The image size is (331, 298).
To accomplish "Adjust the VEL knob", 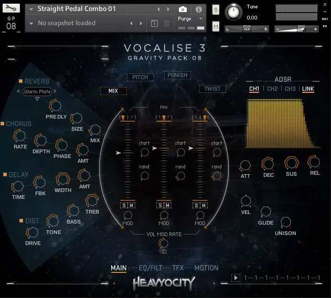I will (246, 201).
